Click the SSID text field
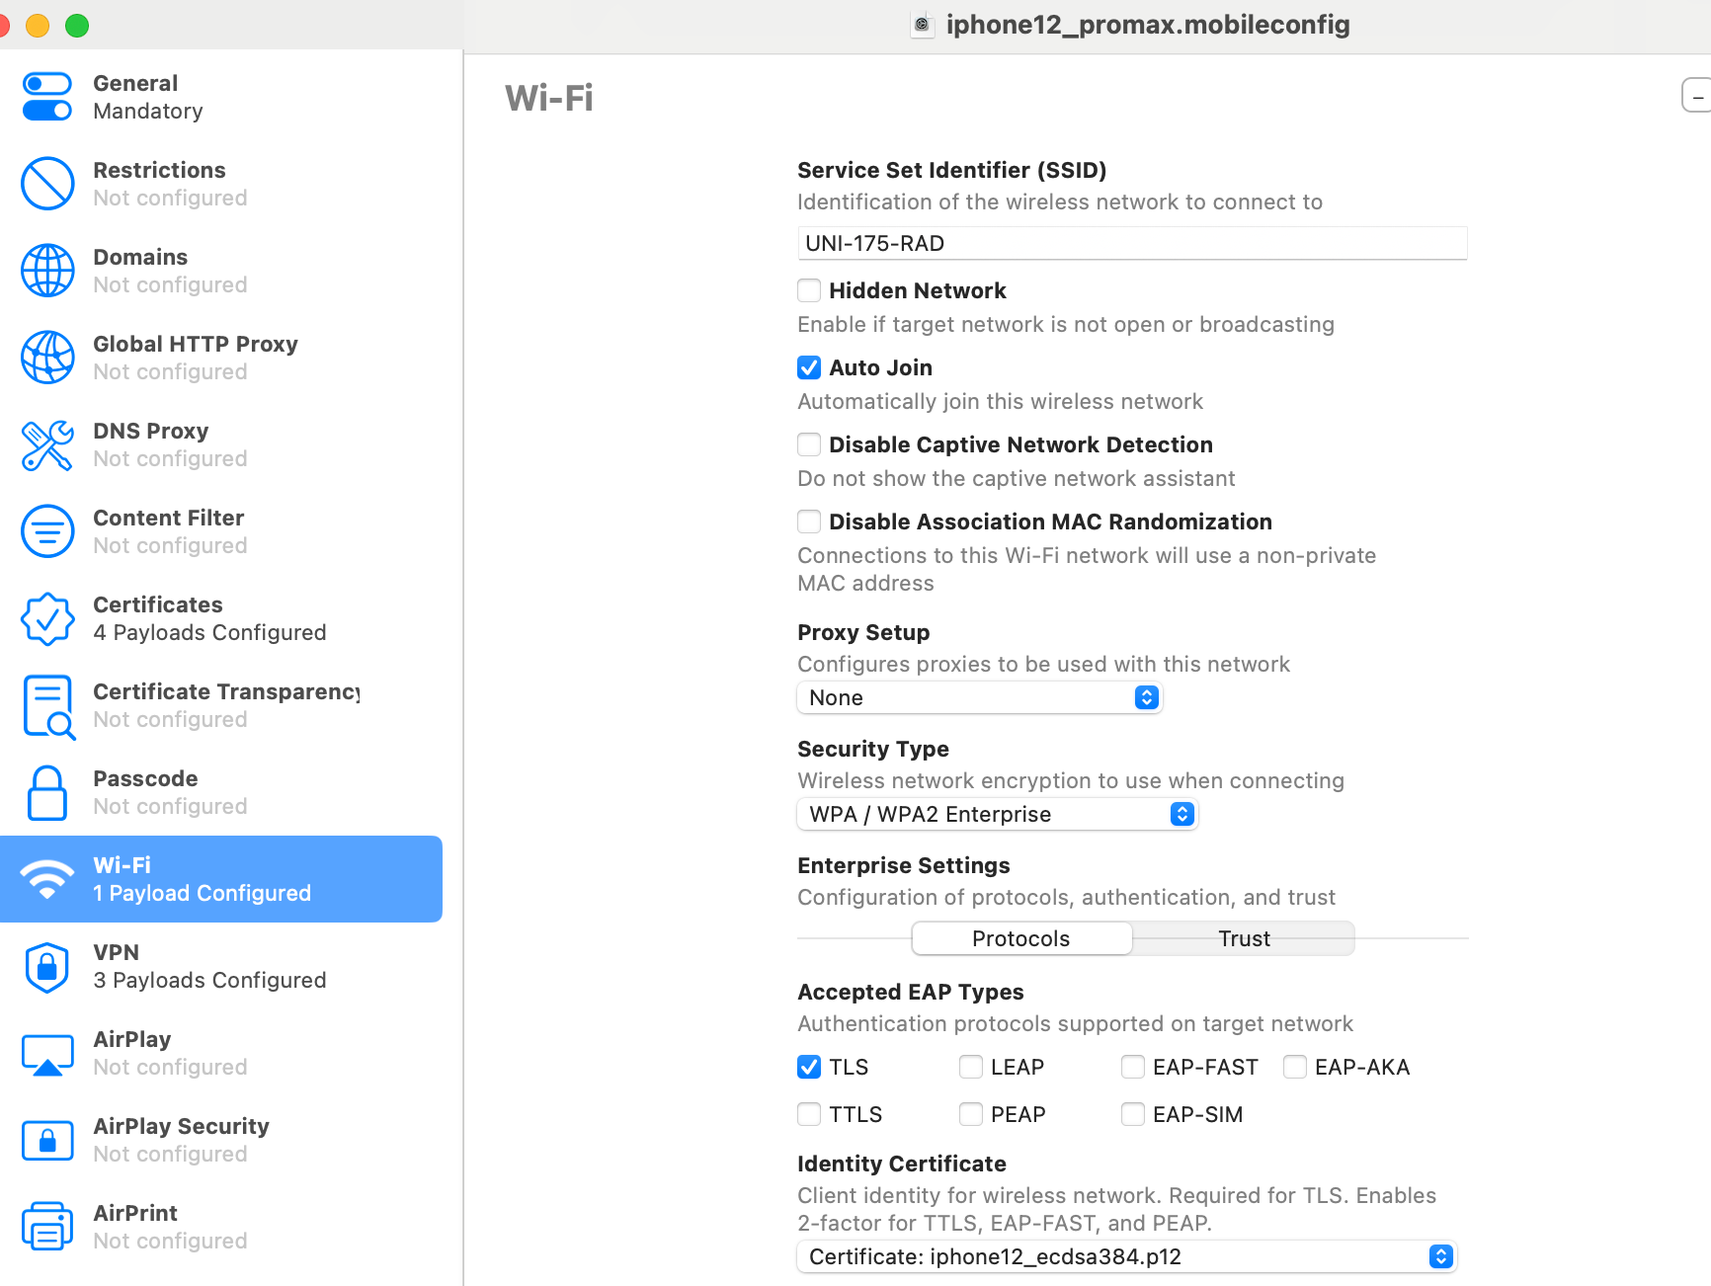The image size is (1711, 1286). point(1132,243)
